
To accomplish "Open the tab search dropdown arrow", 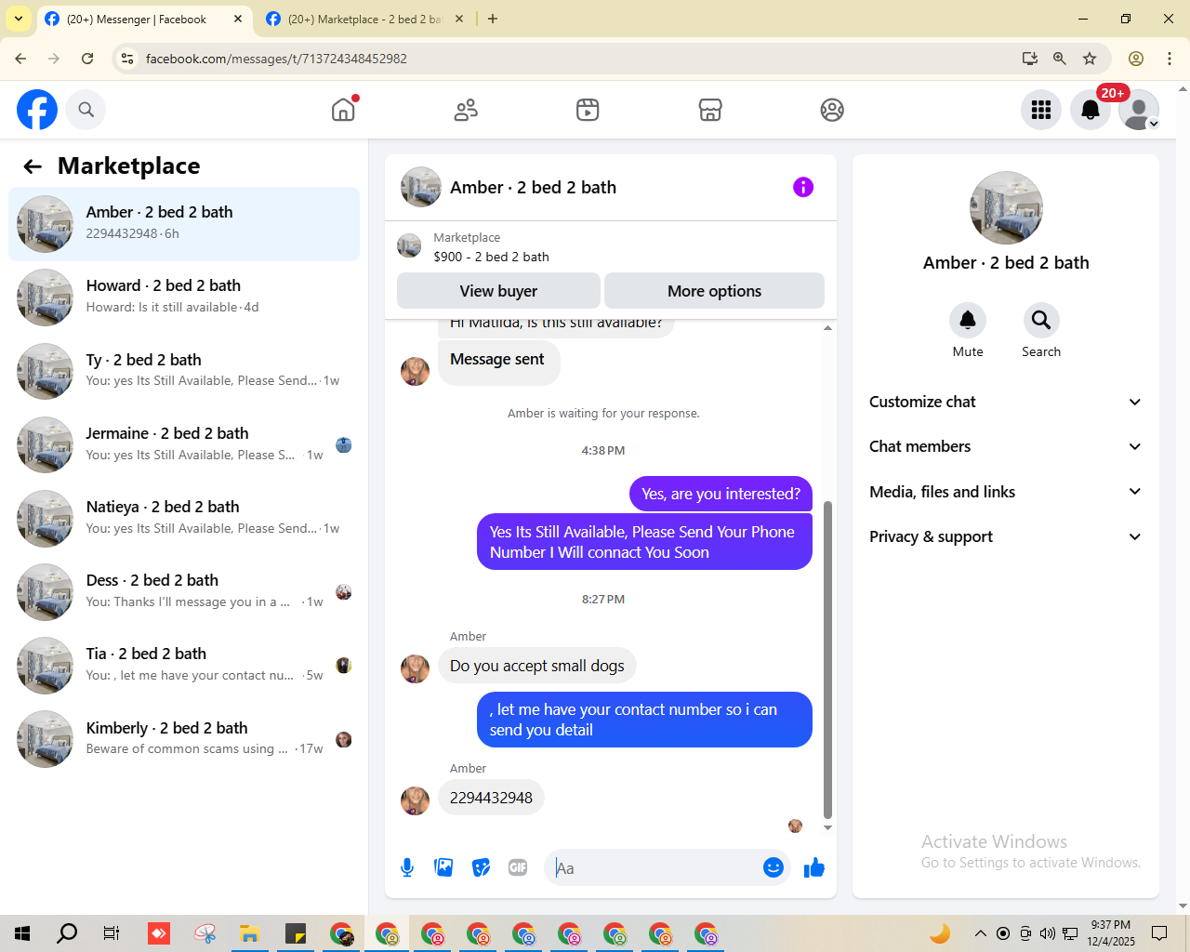I will [x=18, y=19].
